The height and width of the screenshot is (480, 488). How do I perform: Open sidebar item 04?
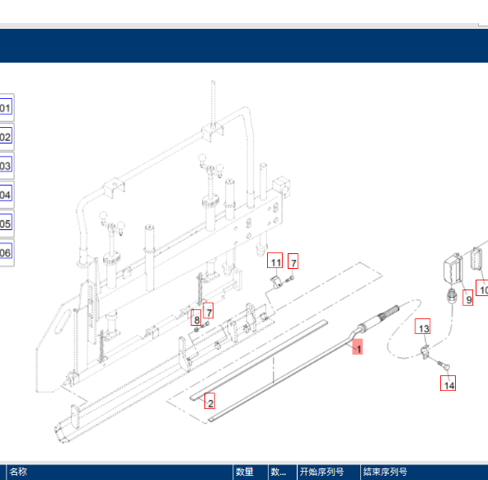pos(6,195)
